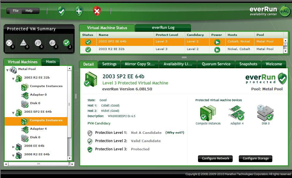Open the File menu
This screenshot has height=178, width=292.
16,11
